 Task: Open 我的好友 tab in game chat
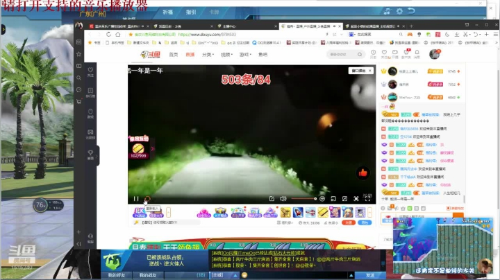tap(116, 275)
